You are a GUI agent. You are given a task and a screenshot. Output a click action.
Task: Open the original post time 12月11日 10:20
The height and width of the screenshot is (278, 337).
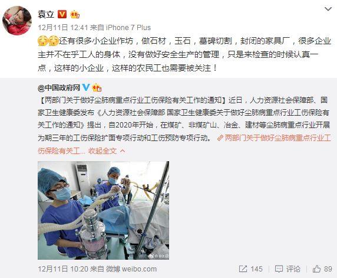(63, 269)
